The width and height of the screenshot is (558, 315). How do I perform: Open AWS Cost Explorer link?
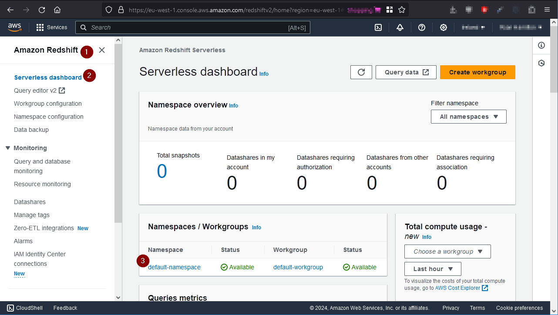pos(457,288)
